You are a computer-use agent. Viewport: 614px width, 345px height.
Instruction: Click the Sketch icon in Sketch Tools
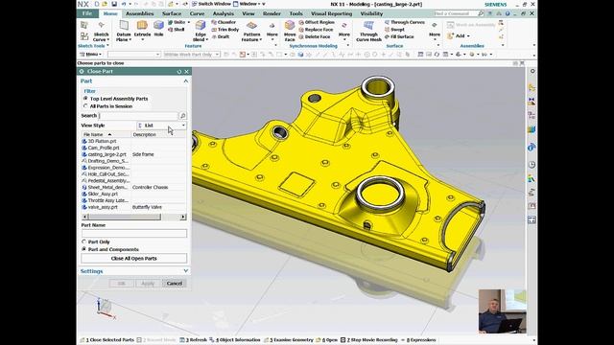click(84, 26)
